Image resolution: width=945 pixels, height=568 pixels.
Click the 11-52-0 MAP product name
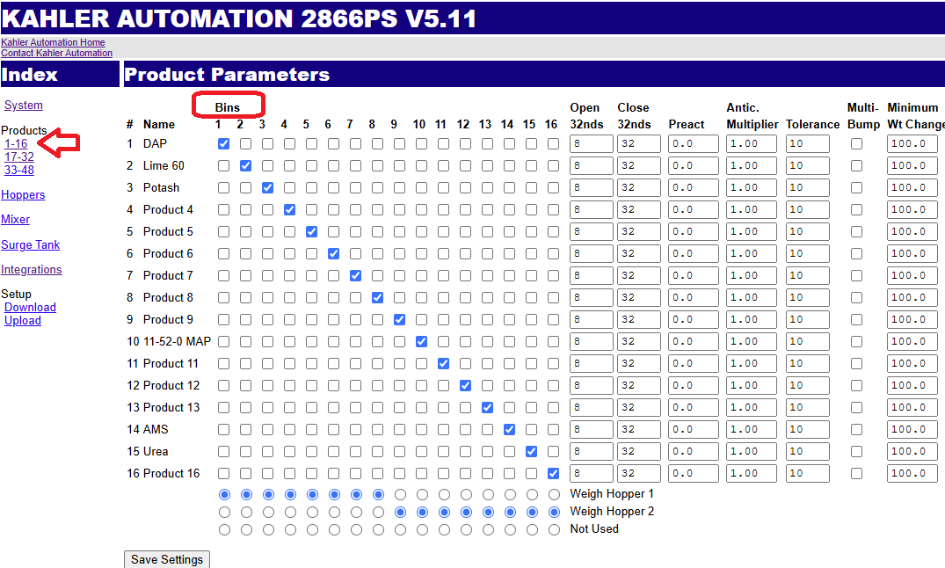coord(177,342)
